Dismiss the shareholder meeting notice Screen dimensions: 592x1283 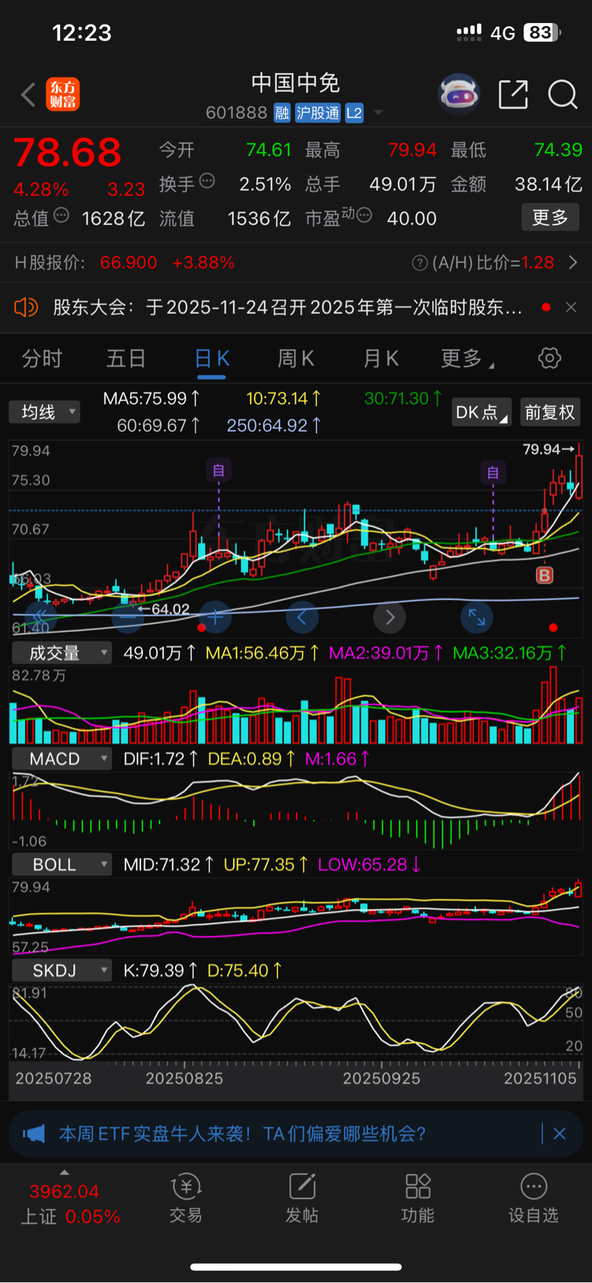click(x=571, y=307)
